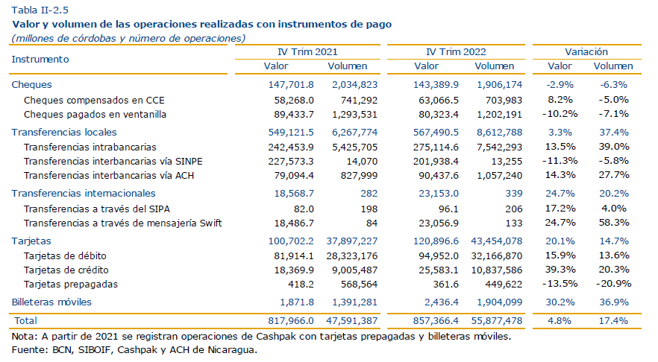
Task: Select the 'Cheques' row label
Action: (32, 85)
